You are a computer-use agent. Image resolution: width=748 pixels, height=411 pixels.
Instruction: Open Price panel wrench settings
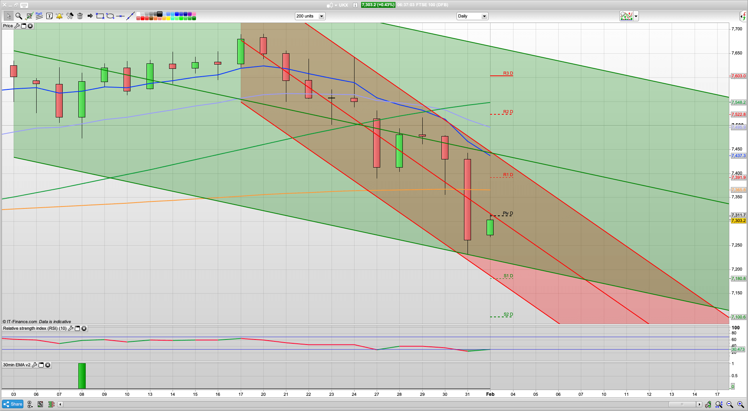click(x=17, y=26)
